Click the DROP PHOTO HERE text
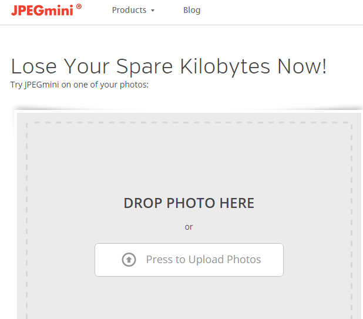363x319 pixels. coord(189,203)
